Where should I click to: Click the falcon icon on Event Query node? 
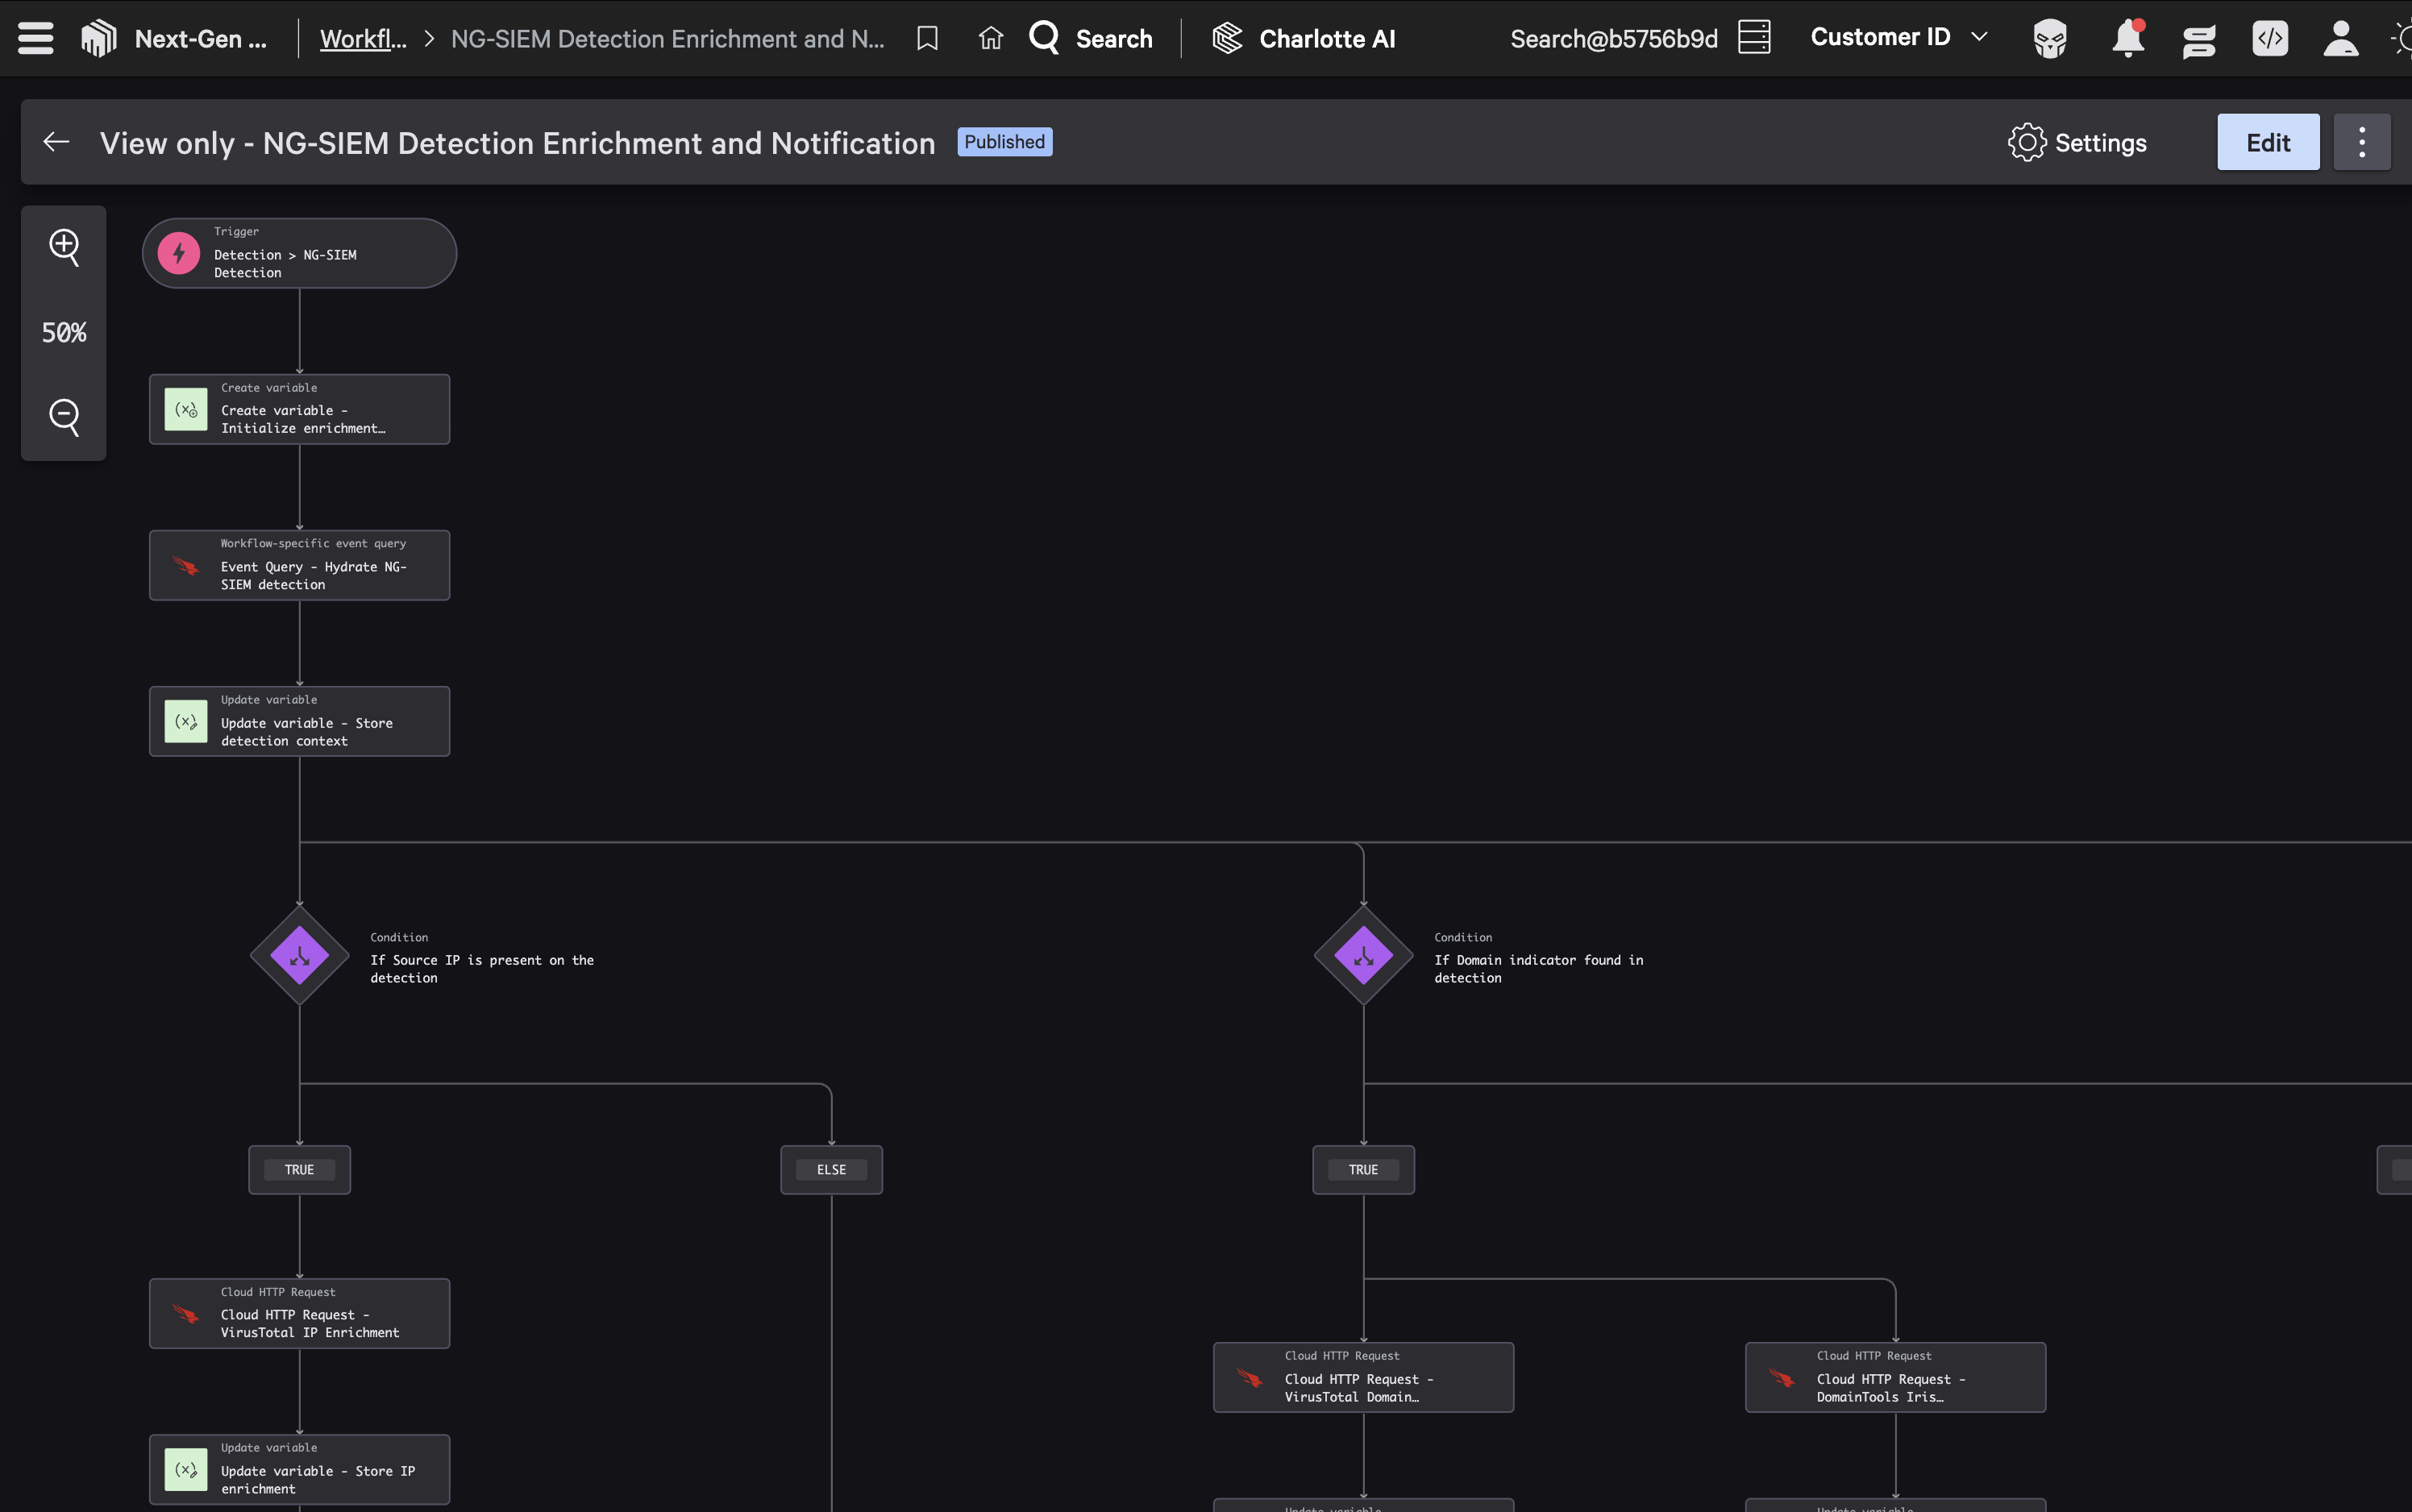(x=186, y=566)
